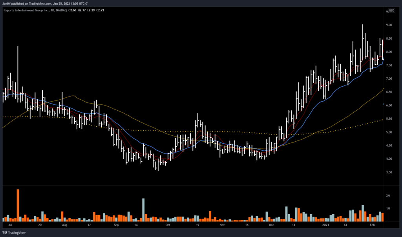This screenshot has width=402, height=237.
Task: Click the Jul date label on time axis
Action: tap(10, 226)
